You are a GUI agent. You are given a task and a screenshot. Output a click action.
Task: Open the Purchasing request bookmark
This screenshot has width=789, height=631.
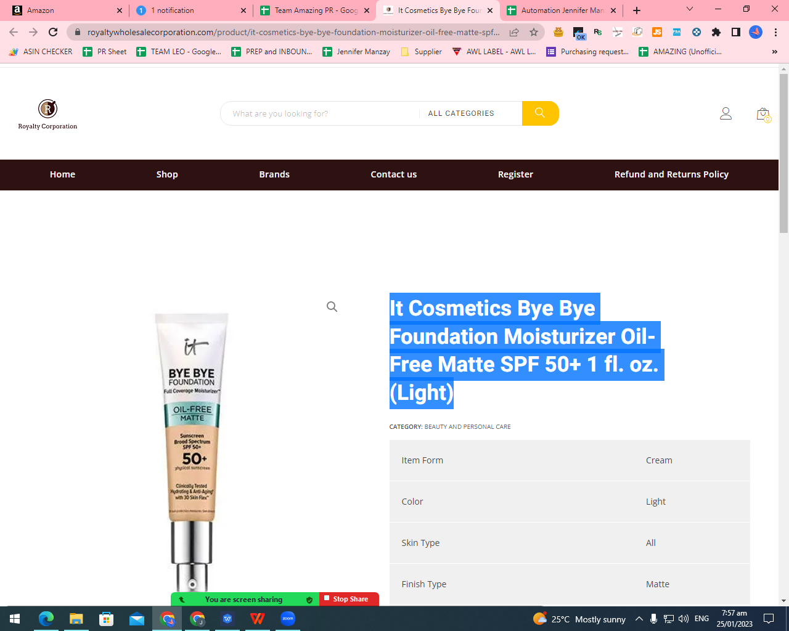click(588, 52)
